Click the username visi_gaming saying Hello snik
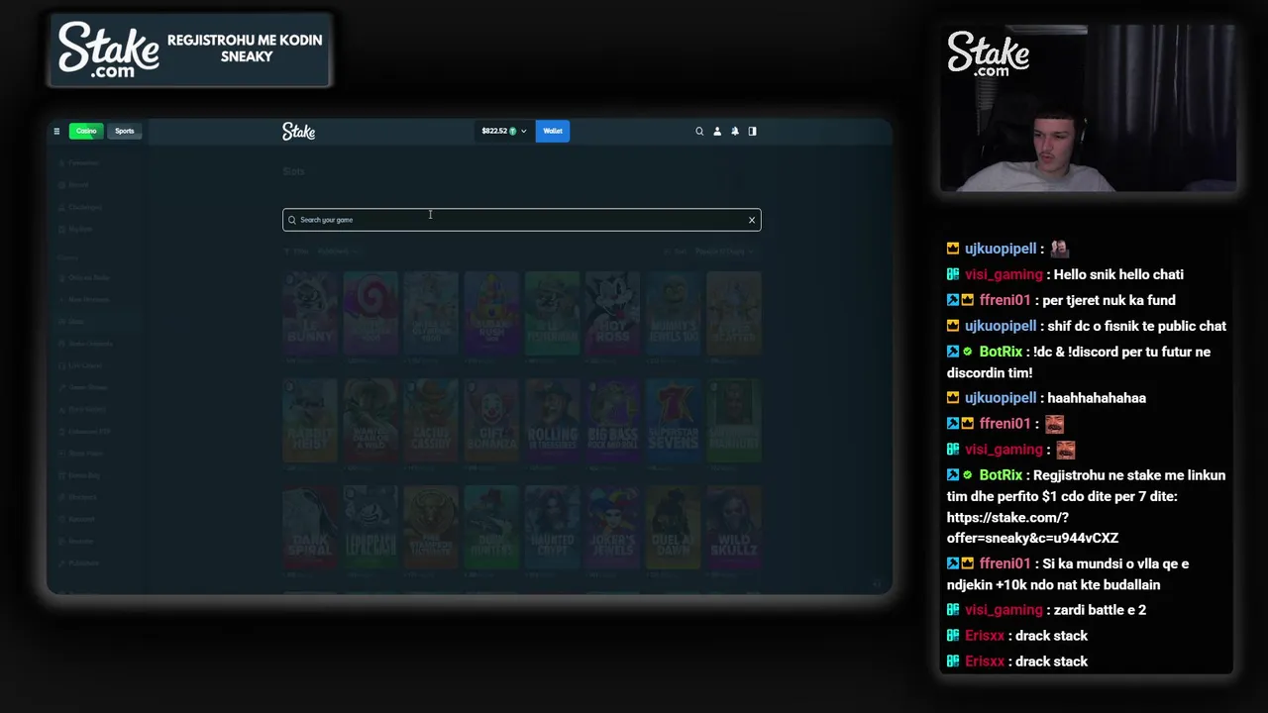 pos(1004,274)
